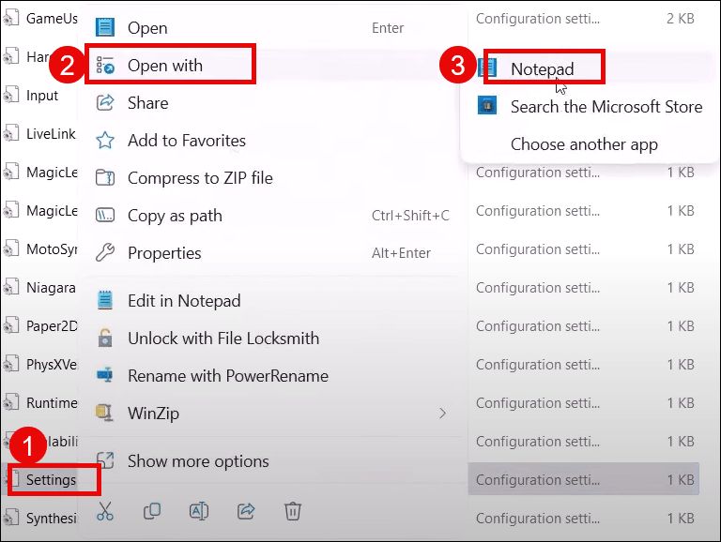Image resolution: width=721 pixels, height=542 pixels.
Task: Choose Compress to ZIP file
Action: [x=200, y=178]
